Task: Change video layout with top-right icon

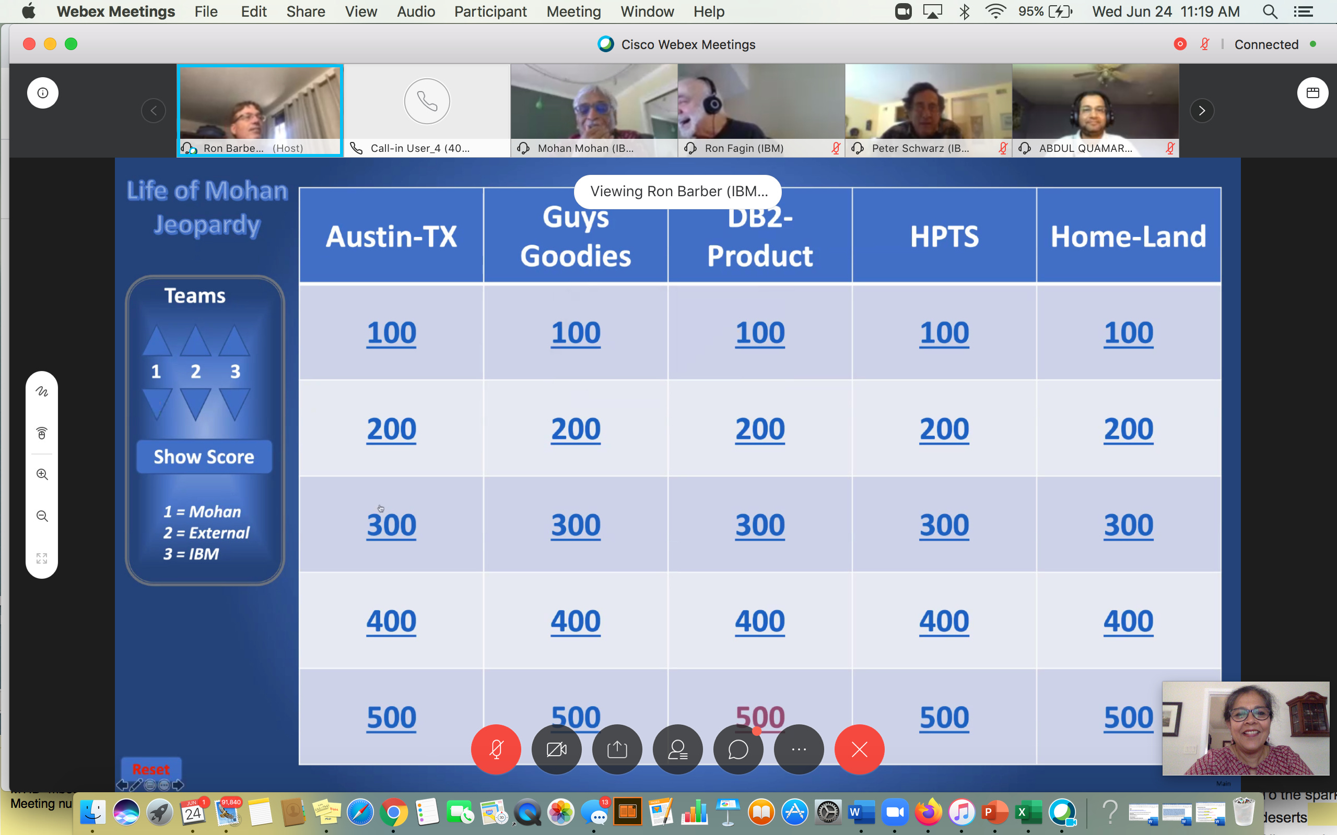Action: 1312,93
